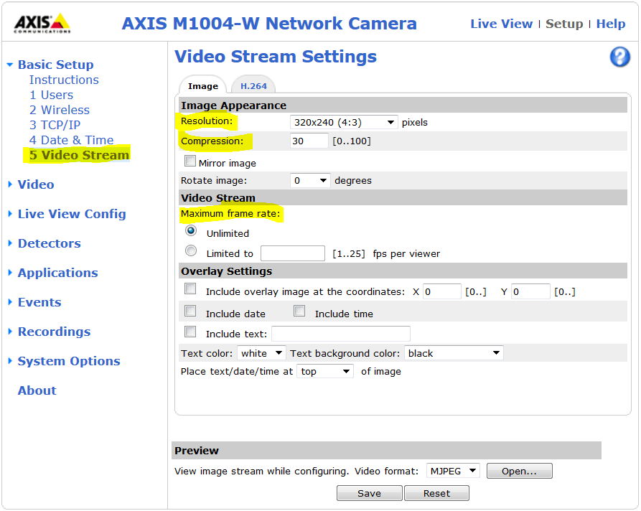This screenshot has width=641, height=511.
Task: Click the Open... preview button
Action: (519, 471)
